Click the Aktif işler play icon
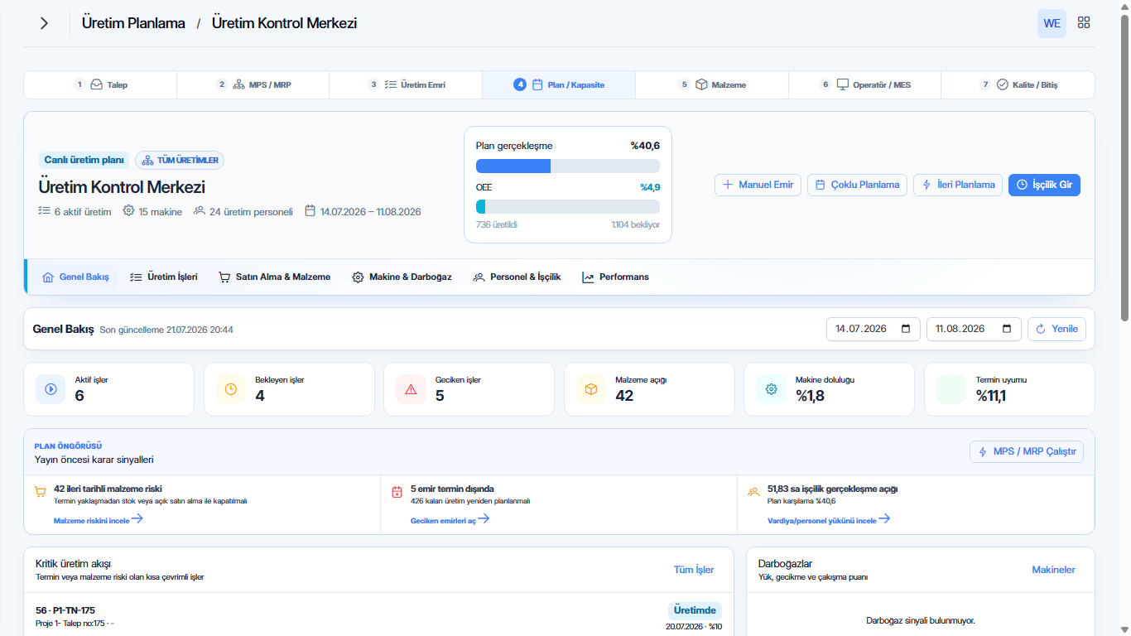The width and height of the screenshot is (1131, 636). tap(51, 389)
